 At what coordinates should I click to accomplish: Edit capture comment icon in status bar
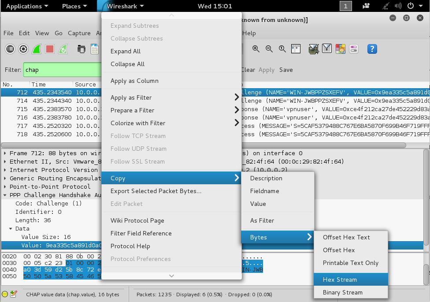pyautogui.click(x=13, y=295)
